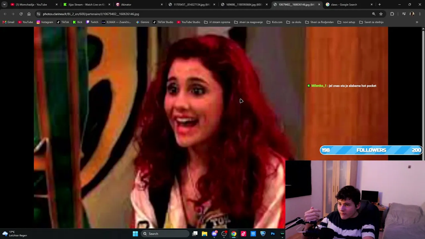Open a new tab with the plus button
Image resolution: width=425 pixels, height=239 pixels.
[x=380, y=5]
